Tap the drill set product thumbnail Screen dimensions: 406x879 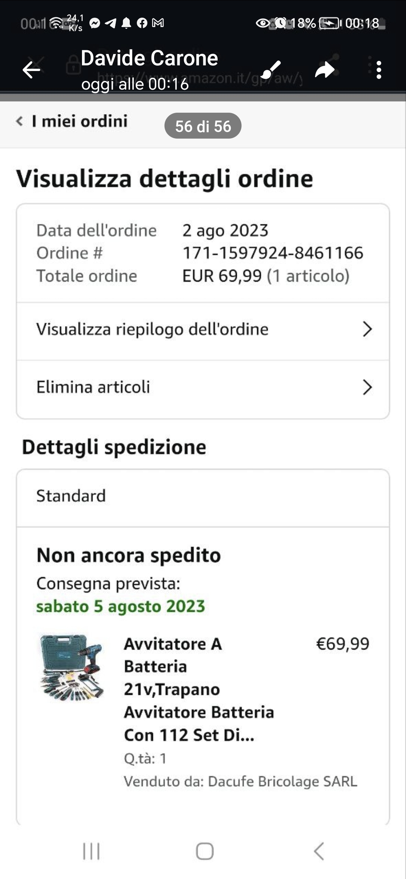71,668
